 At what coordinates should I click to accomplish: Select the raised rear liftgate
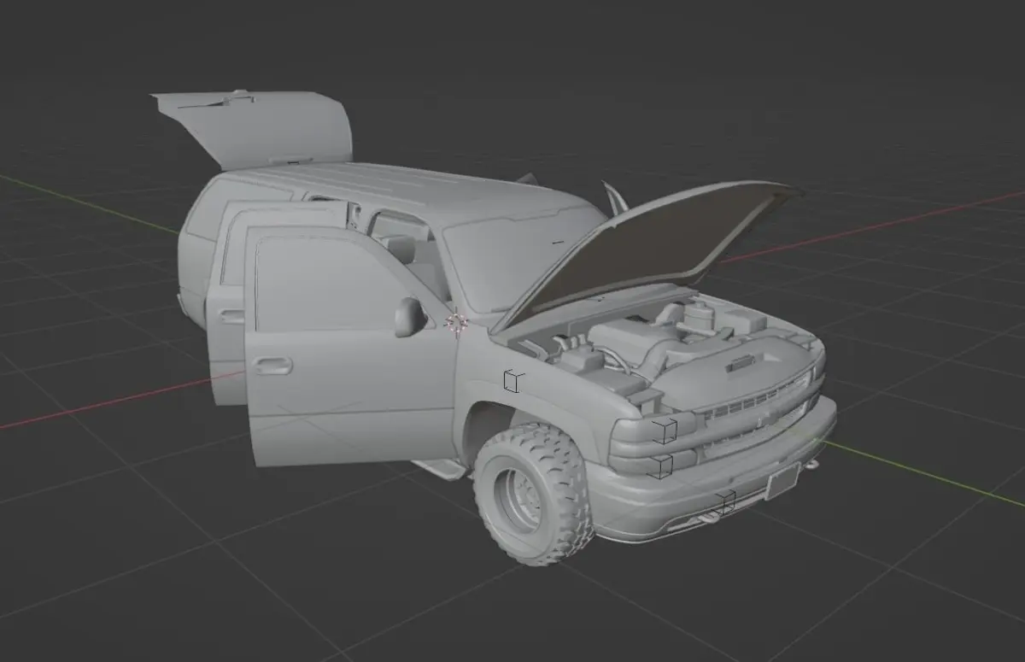coord(255,126)
